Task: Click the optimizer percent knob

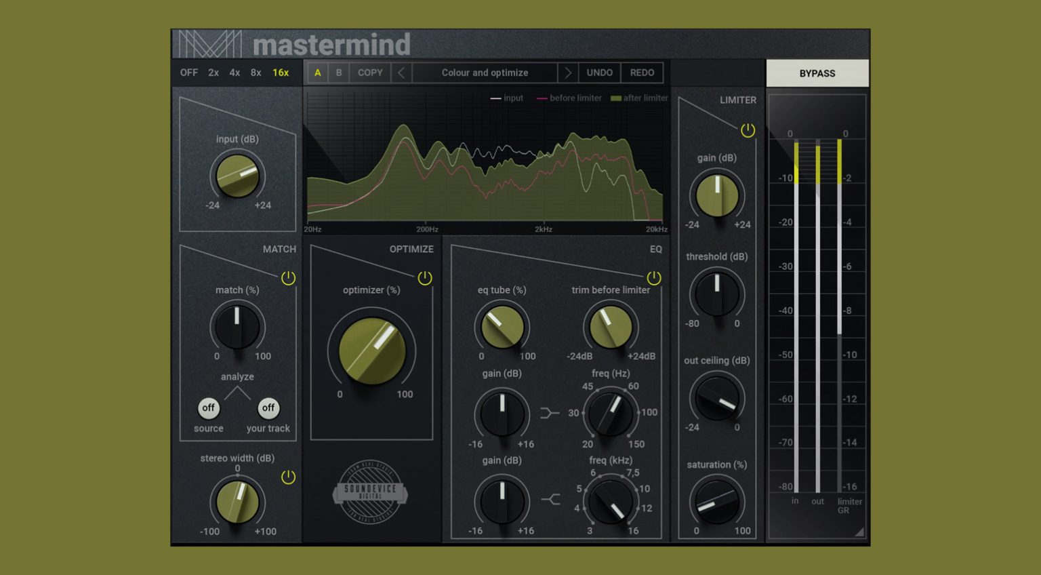Action: coord(371,351)
